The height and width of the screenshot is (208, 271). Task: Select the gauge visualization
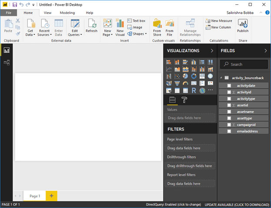[x=185, y=83]
